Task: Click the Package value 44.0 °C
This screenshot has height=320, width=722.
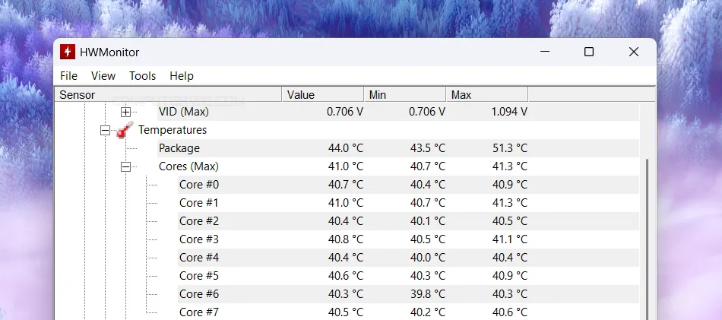Action: [345, 148]
